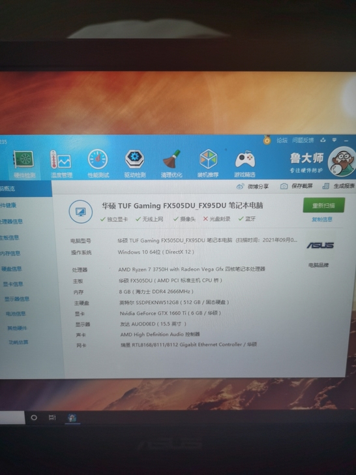
Task: Click 华硕 FX505DU motherboard text
Action: pyautogui.click(x=170, y=281)
